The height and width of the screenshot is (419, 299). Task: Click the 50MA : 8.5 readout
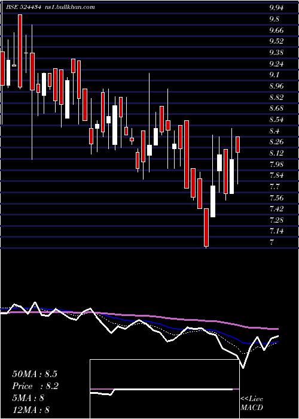pyautogui.click(x=35, y=374)
